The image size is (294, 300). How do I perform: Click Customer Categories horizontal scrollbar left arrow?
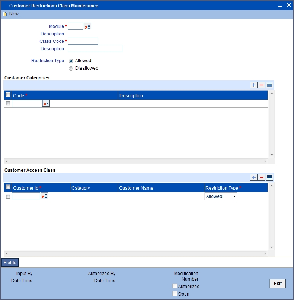tap(7, 161)
